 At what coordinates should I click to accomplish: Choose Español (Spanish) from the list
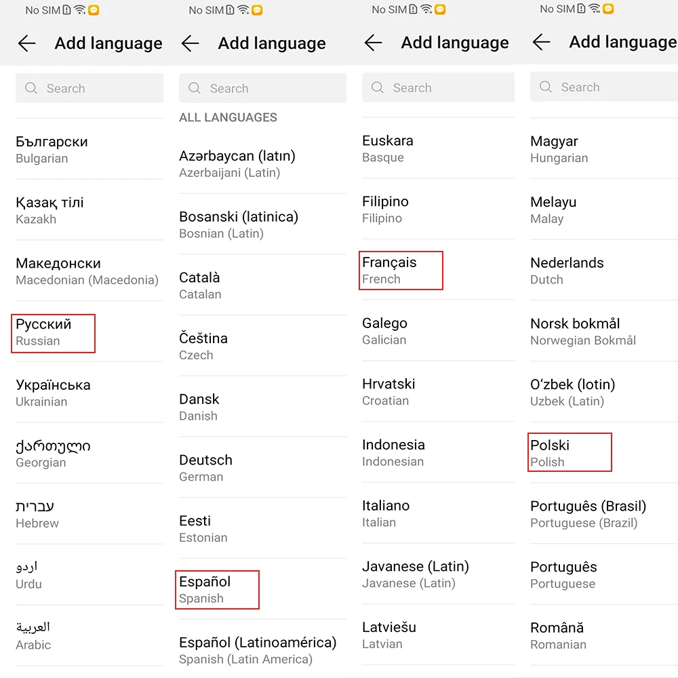(x=217, y=589)
